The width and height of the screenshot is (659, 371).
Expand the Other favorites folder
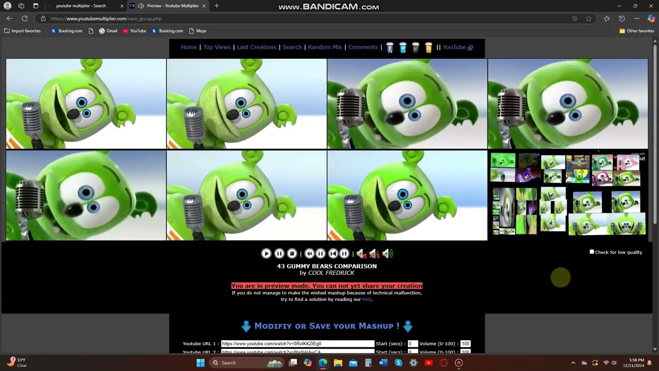tap(636, 31)
